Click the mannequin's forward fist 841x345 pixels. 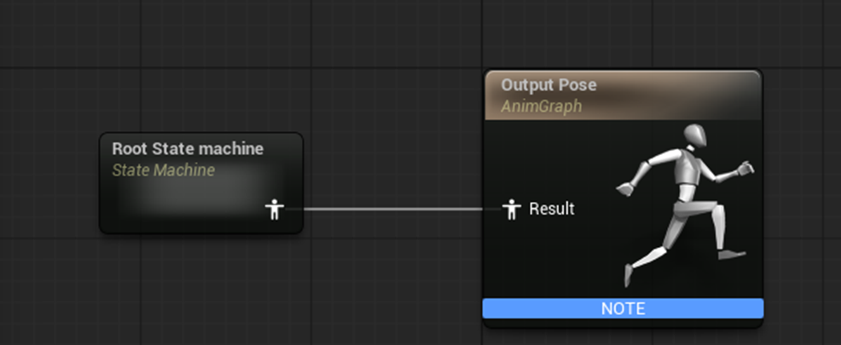tap(747, 167)
